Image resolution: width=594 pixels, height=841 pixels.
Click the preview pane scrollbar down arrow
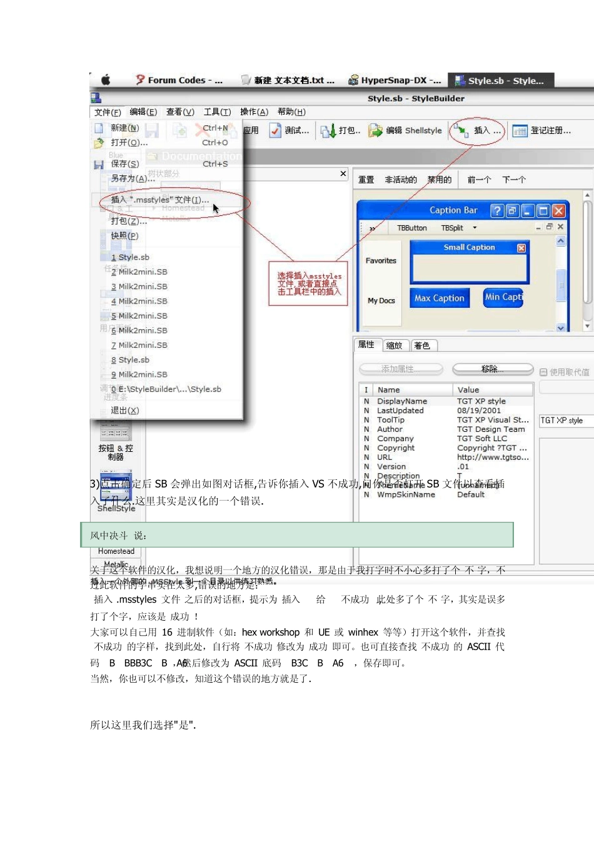pyautogui.click(x=587, y=326)
